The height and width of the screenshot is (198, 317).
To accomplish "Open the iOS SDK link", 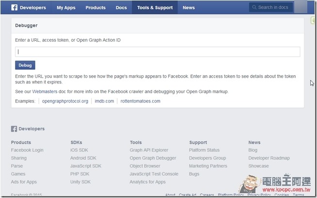I will 79,150.
